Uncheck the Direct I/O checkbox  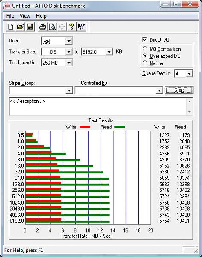click(145, 39)
